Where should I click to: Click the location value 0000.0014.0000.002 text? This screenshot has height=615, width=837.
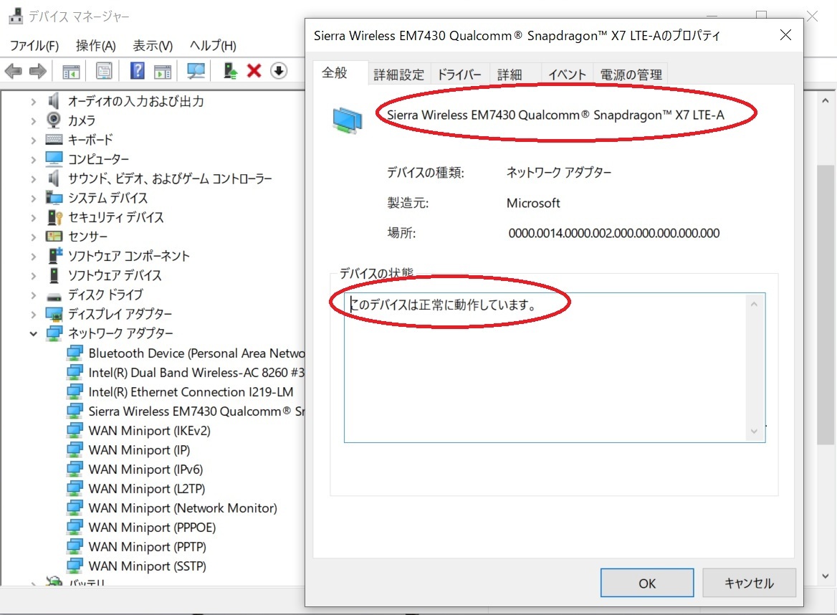[x=614, y=233]
